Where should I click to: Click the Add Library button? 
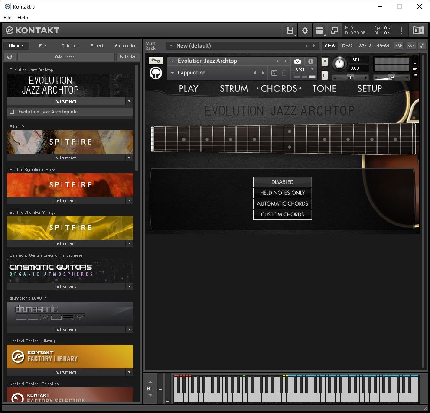(66, 57)
